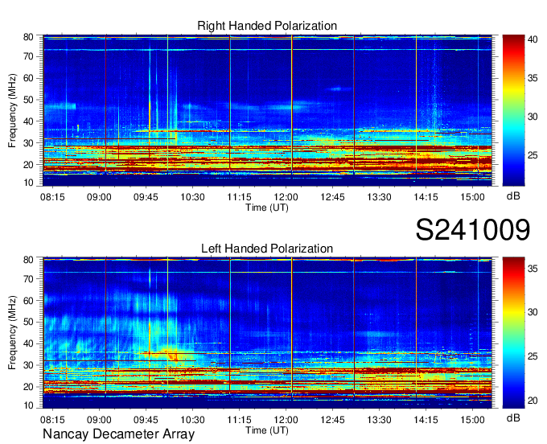Click the 'Time (UT)' label under the bottom plot
The width and height of the screenshot is (547, 444).
pos(267,430)
